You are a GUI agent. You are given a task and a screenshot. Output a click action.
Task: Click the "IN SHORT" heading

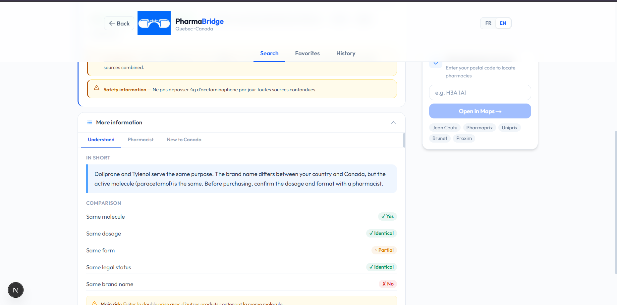(98, 158)
